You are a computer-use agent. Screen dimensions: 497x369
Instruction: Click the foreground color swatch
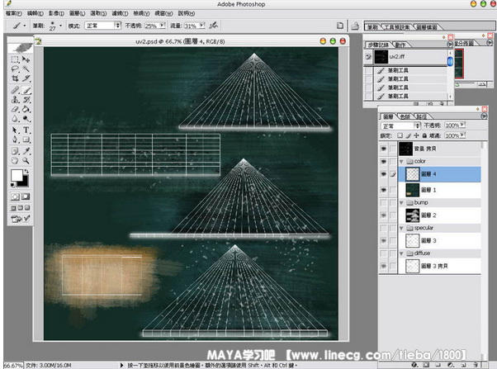coord(17,175)
